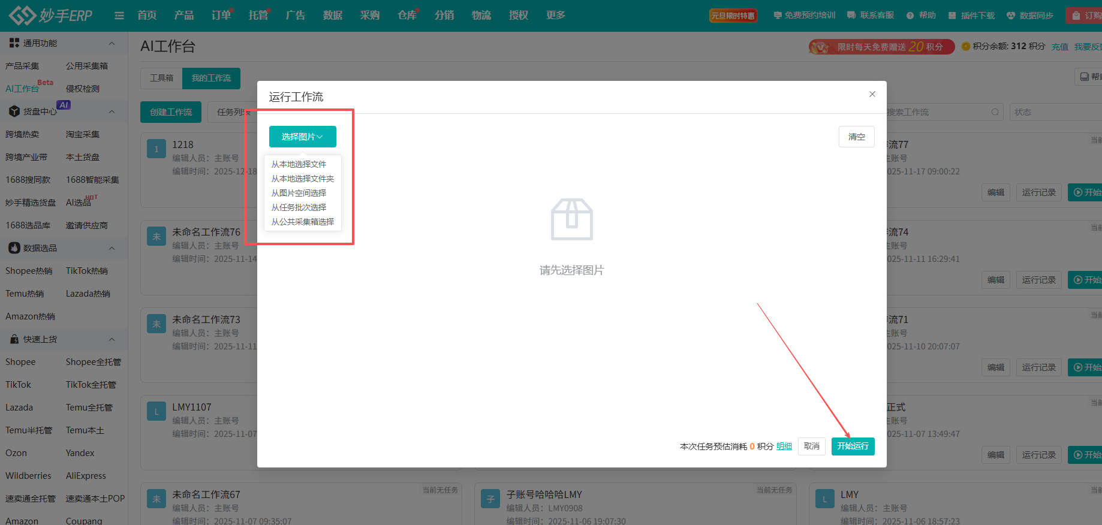Open 1688智能采集 in the sidebar
The width and height of the screenshot is (1102, 525).
[x=92, y=180]
